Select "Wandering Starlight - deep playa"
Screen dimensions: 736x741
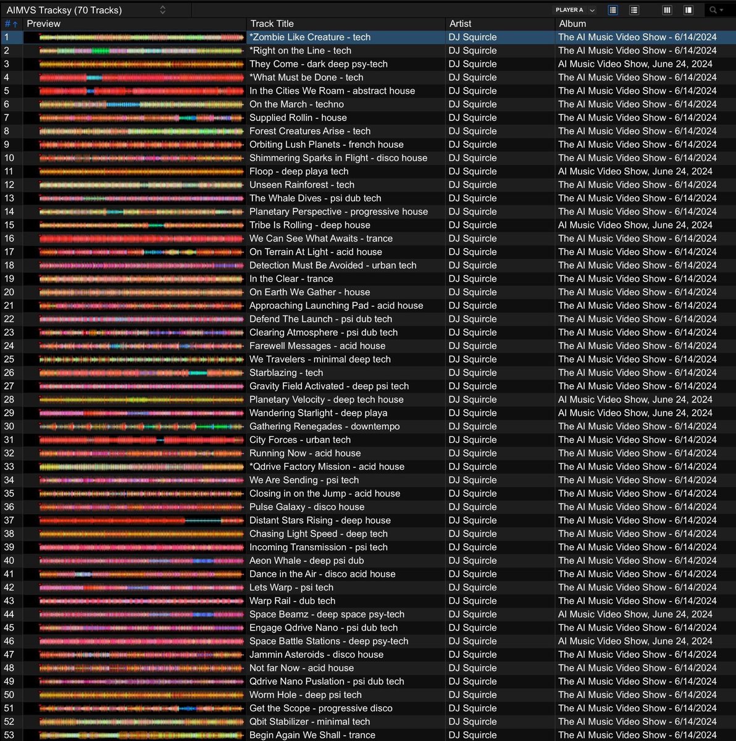pos(319,413)
